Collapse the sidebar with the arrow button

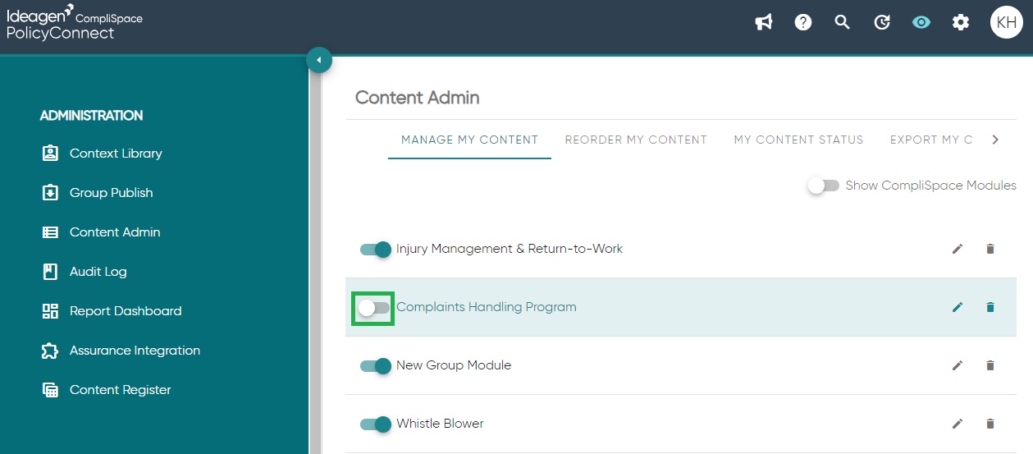[x=318, y=60]
